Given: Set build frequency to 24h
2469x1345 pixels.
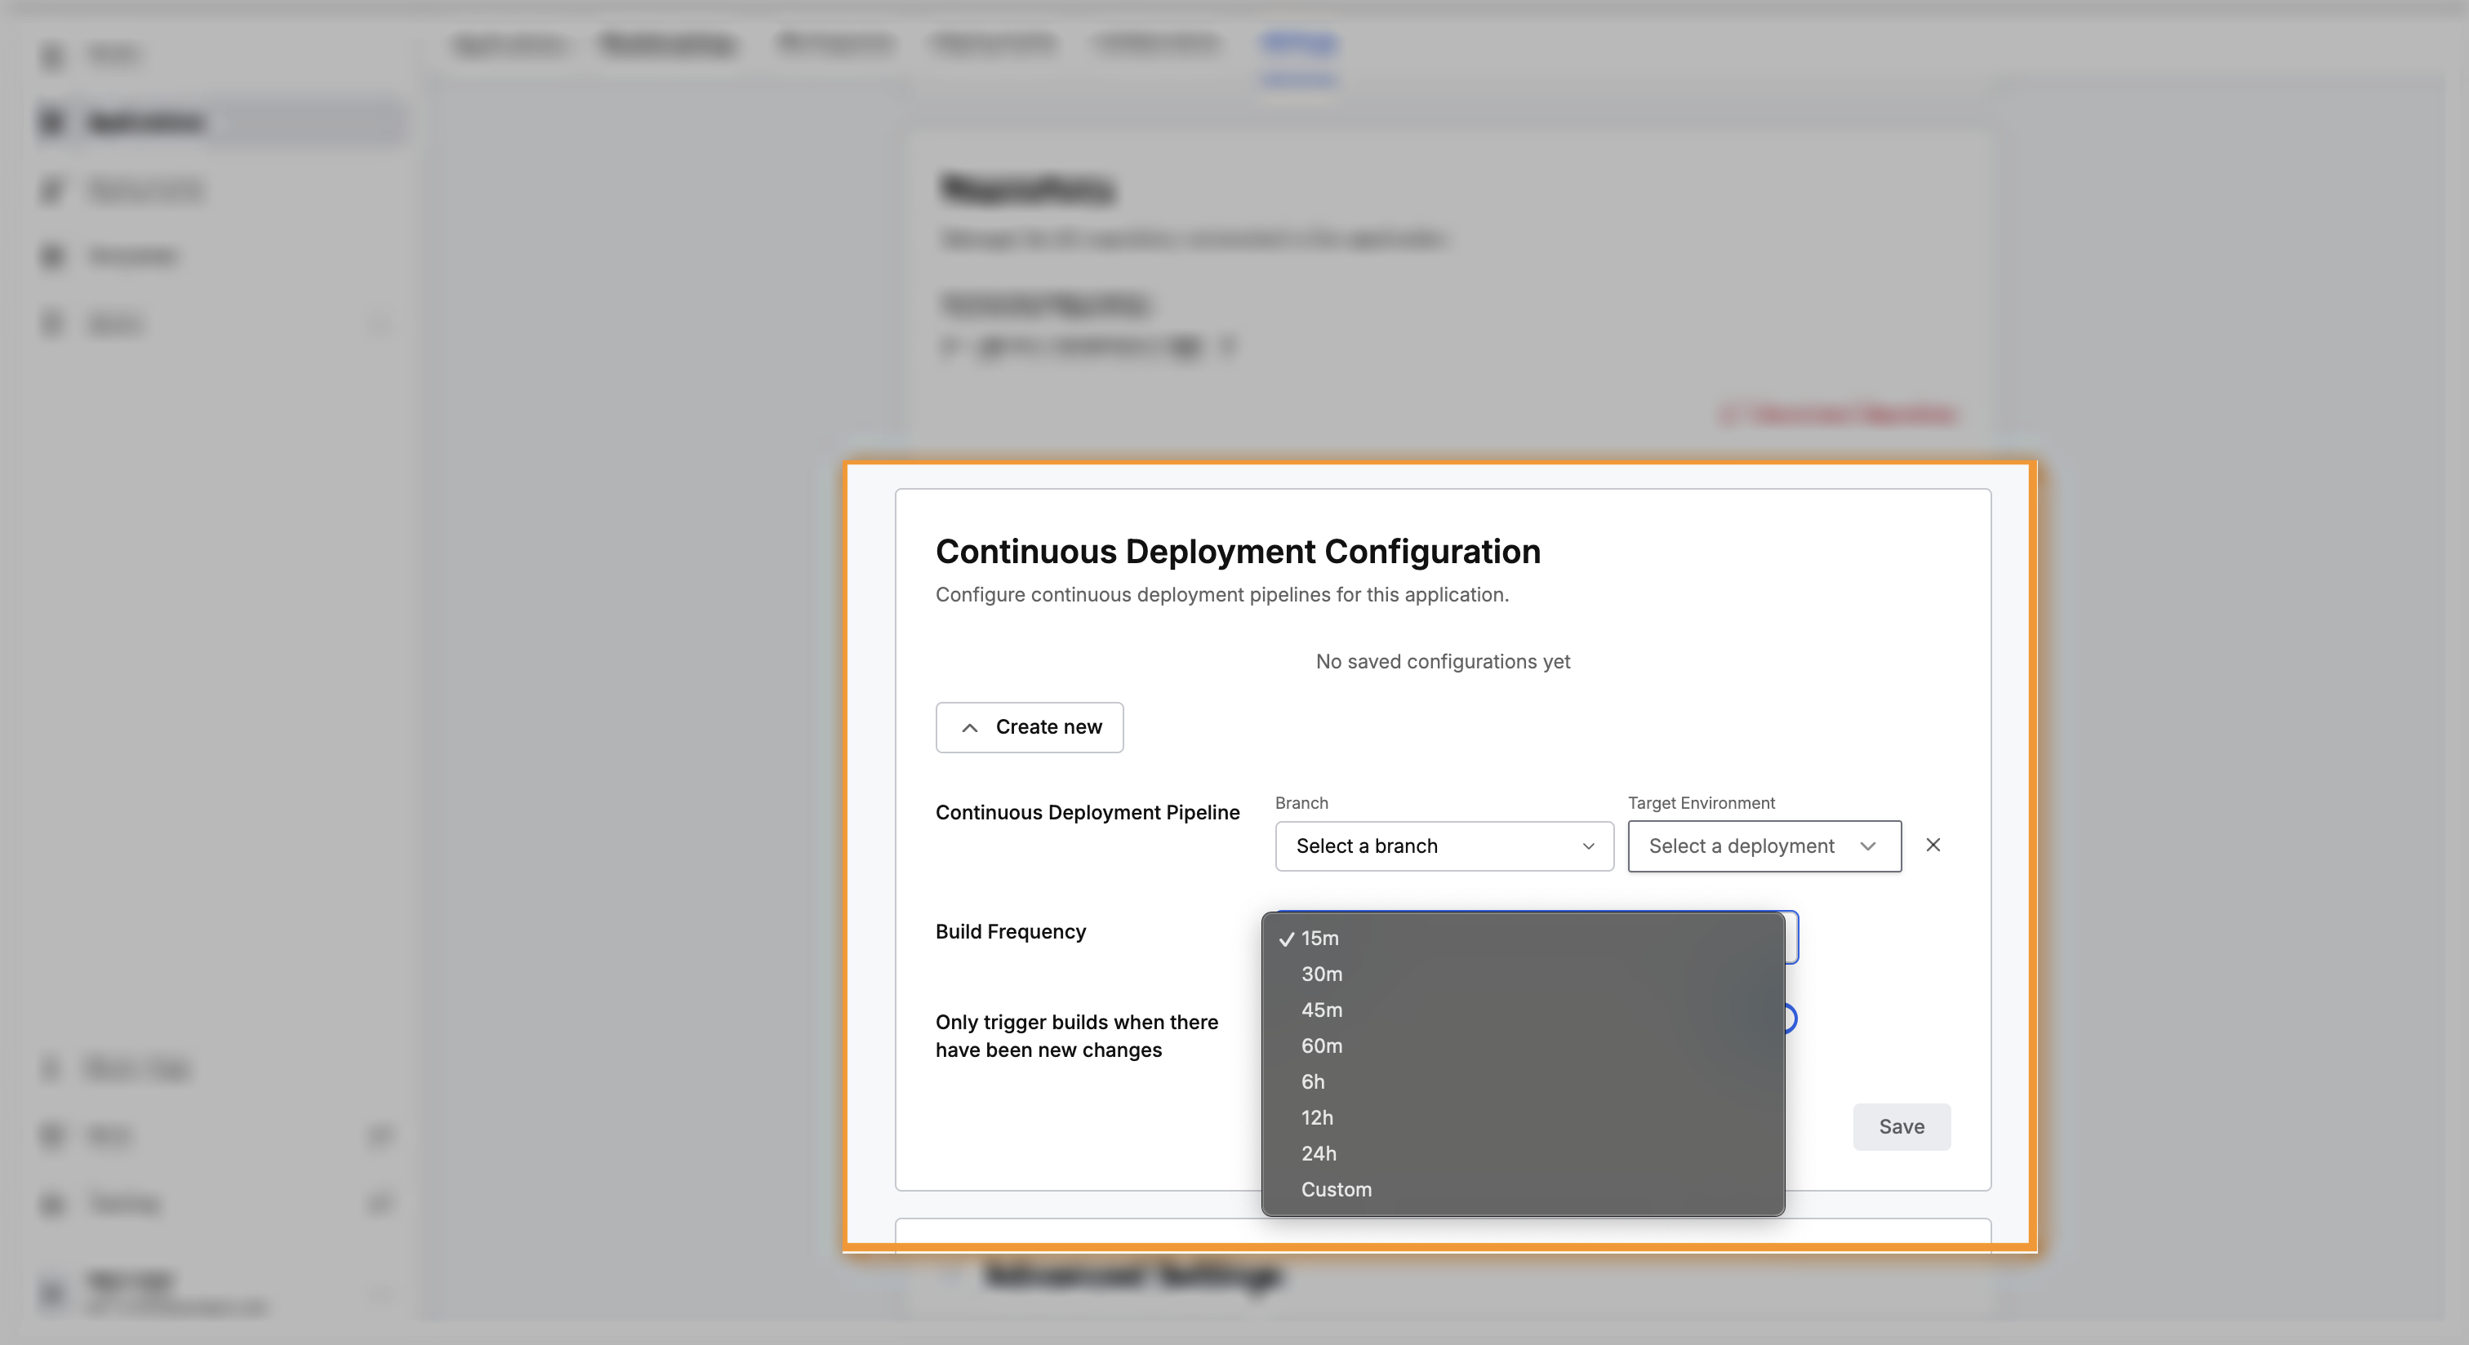Looking at the screenshot, I should (1523, 1153).
